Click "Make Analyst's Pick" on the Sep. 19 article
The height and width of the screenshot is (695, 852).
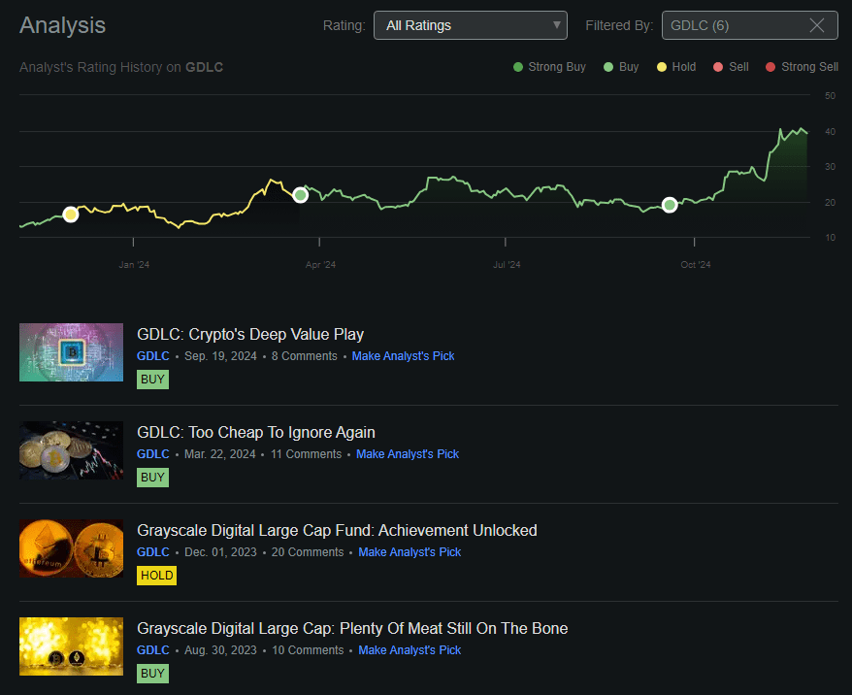[403, 356]
